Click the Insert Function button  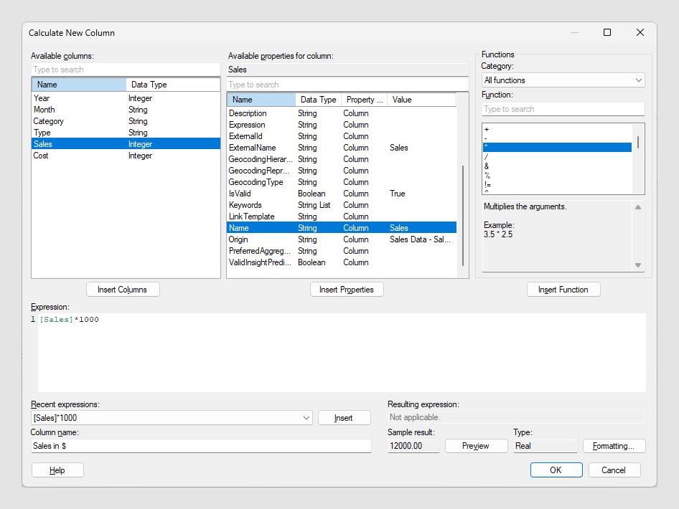[563, 290]
